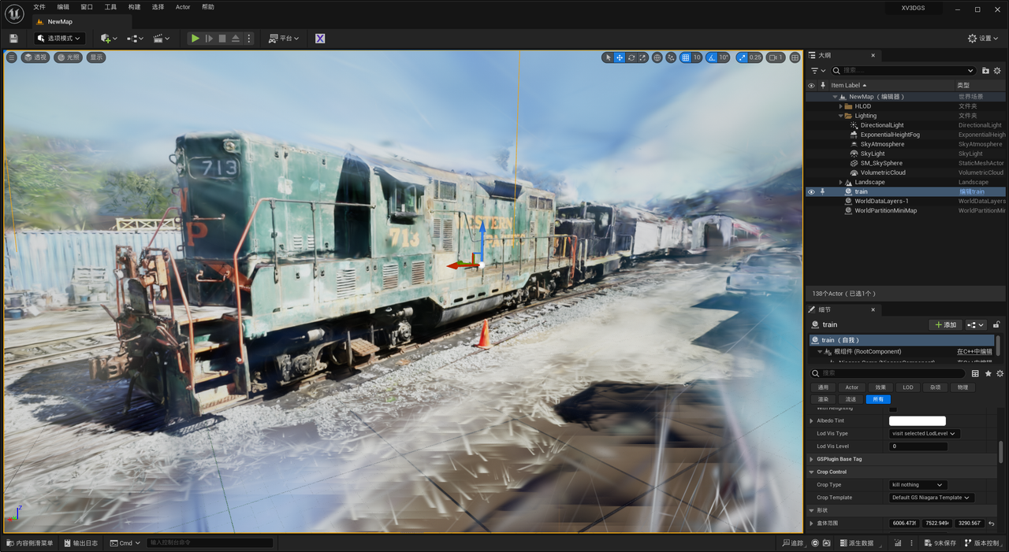Open the 文件 menu

(39, 7)
